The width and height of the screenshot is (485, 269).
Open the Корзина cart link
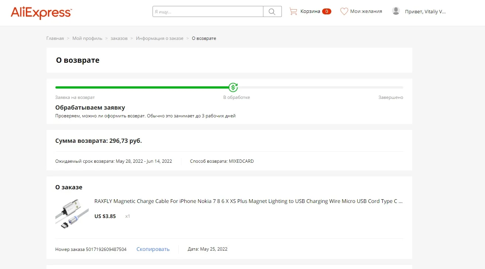[310, 11]
